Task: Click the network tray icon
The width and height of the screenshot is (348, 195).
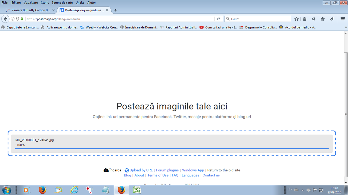Action: click(x=321, y=190)
